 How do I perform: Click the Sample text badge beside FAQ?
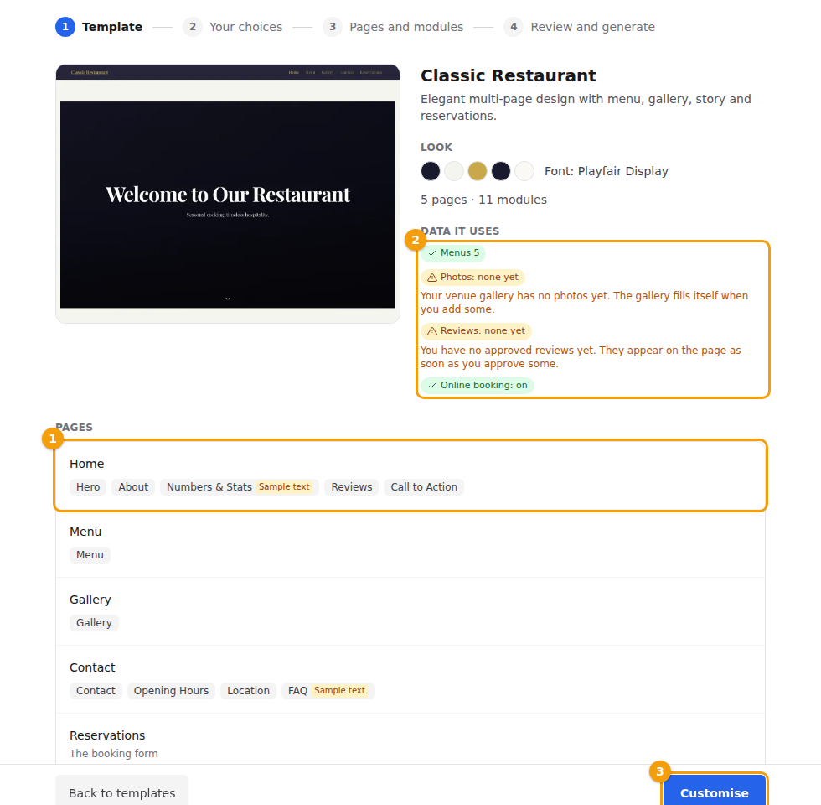click(x=340, y=691)
